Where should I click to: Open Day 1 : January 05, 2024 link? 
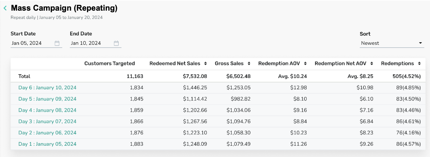pos(47,144)
